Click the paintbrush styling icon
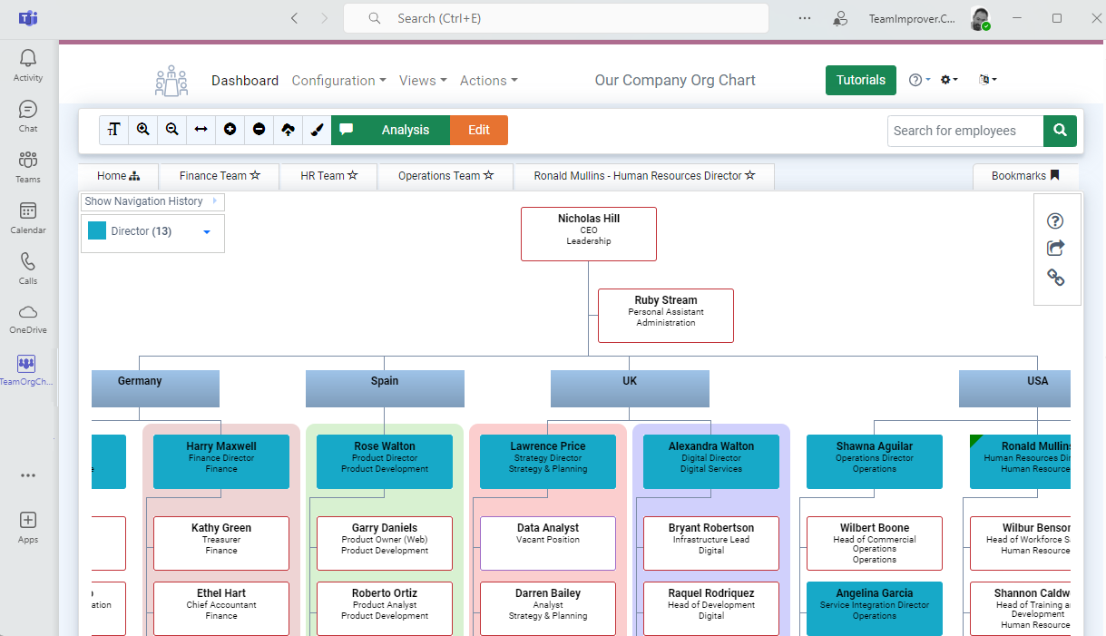The height and width of the screenshot is (636, 1106). (x=317, y=130)
